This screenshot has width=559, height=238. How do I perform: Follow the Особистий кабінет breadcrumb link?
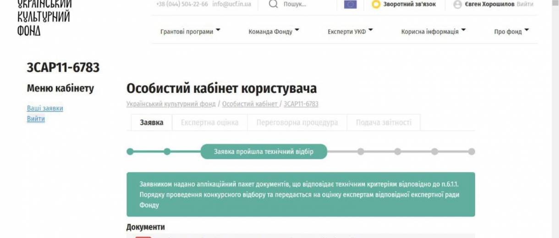(x=250, y=104)
